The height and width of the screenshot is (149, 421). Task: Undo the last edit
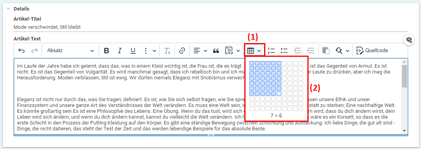tap(21, 51)
